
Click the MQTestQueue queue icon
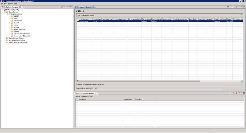[x=78, y=21]
